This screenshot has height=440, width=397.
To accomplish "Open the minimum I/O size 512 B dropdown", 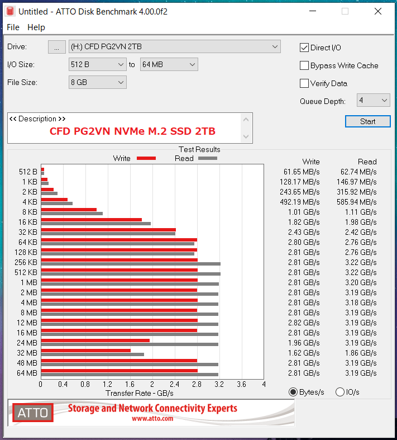I will 97,64.
